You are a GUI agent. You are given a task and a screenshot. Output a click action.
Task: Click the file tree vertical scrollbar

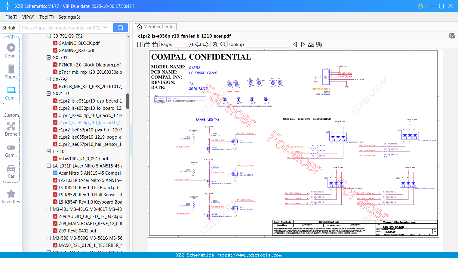[x=128, y=101]
